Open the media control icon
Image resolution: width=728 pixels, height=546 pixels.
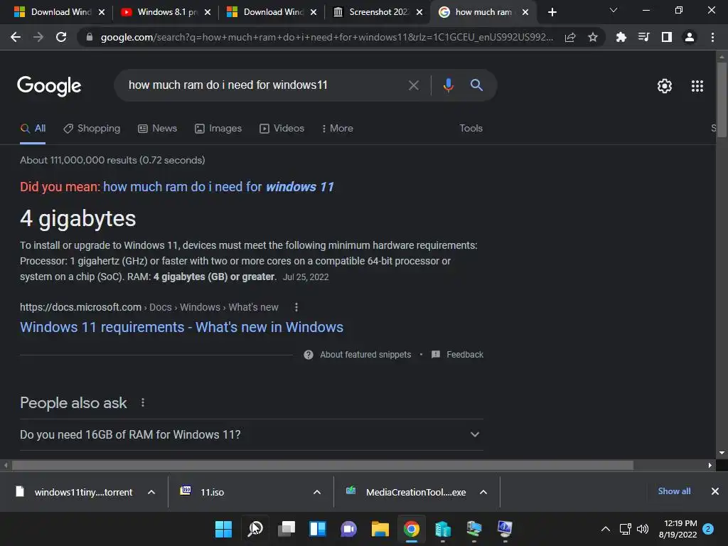tap(643, 37)
